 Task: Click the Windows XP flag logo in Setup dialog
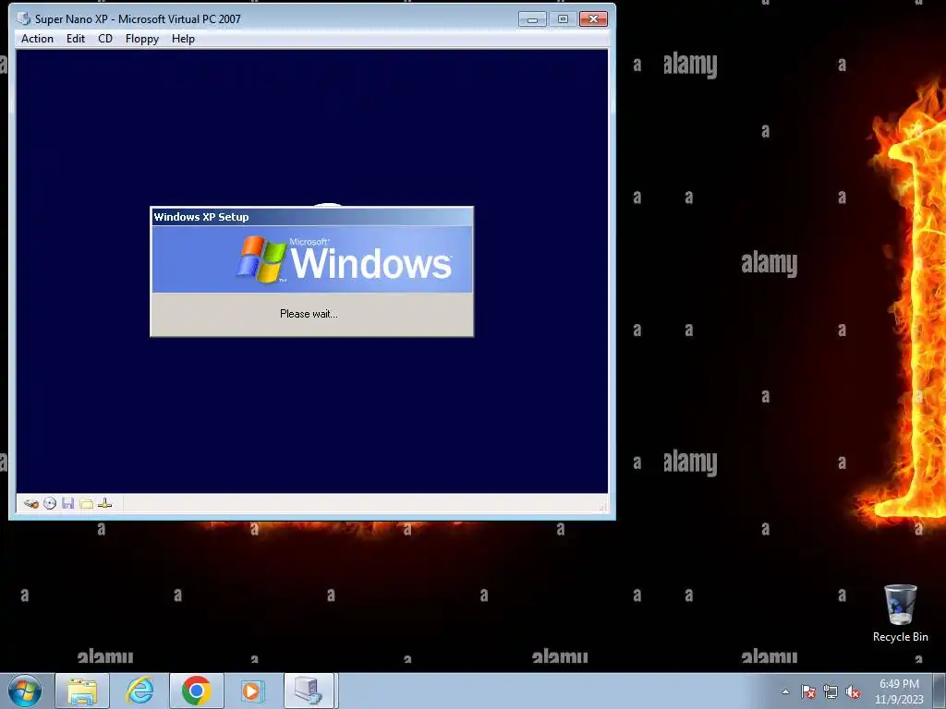point(261,259)
